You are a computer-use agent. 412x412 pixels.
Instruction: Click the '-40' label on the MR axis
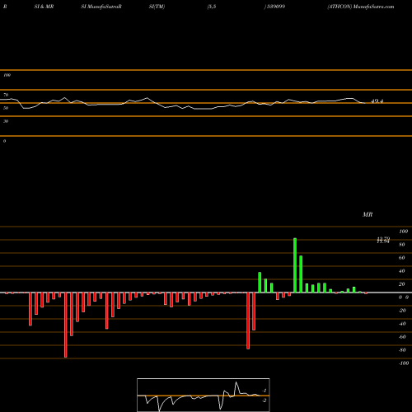pos(402,324)
